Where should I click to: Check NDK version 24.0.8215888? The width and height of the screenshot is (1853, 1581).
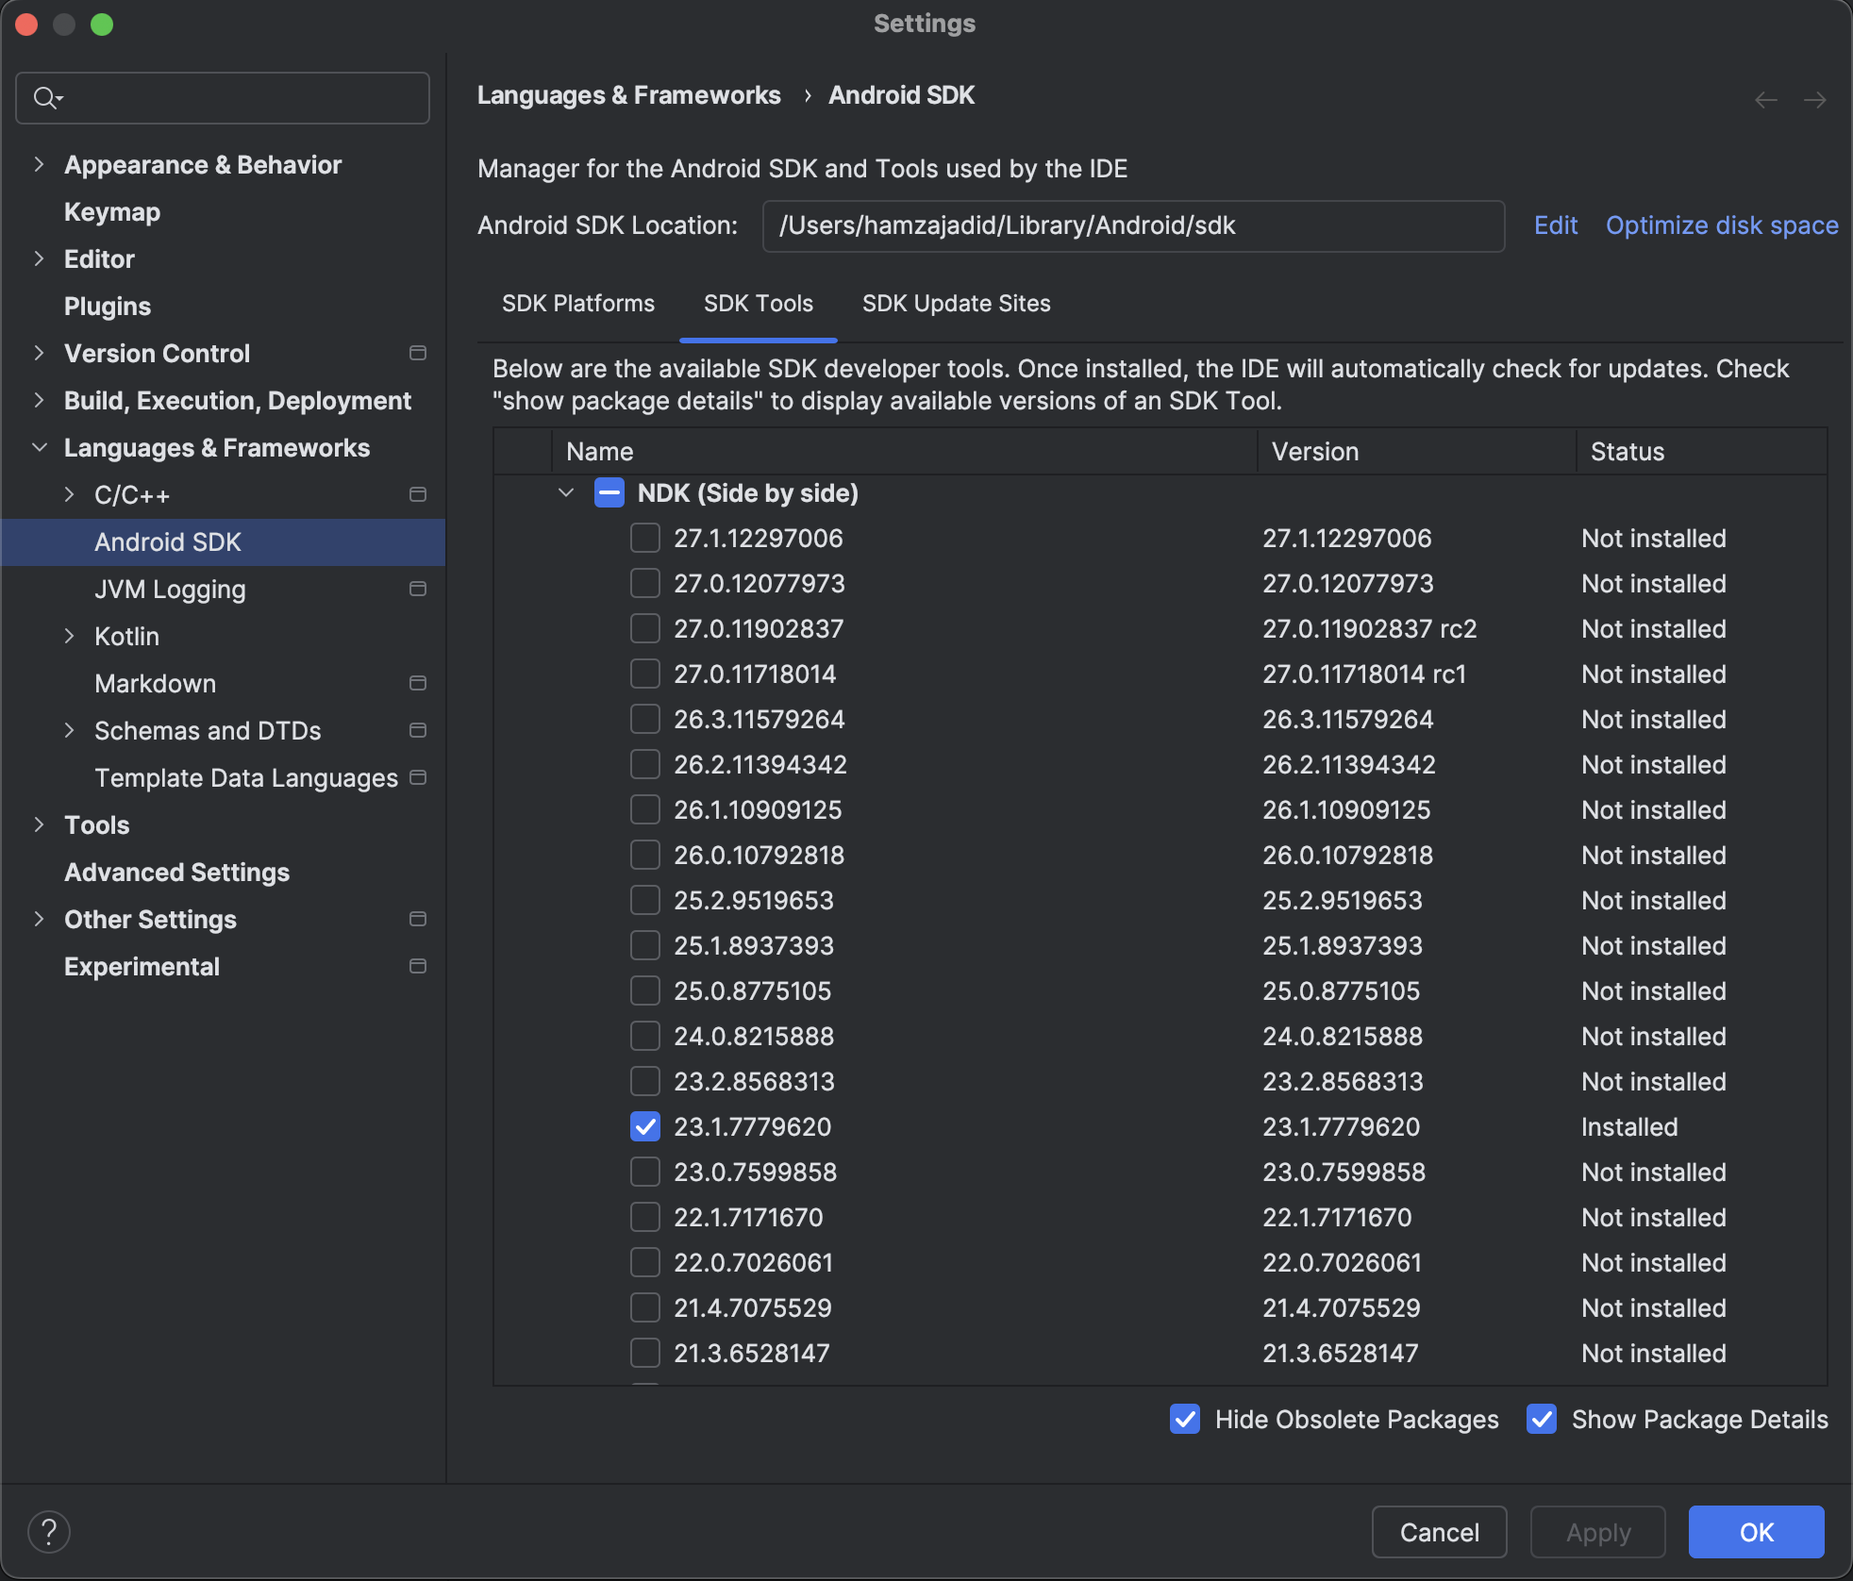[645, 1036]
